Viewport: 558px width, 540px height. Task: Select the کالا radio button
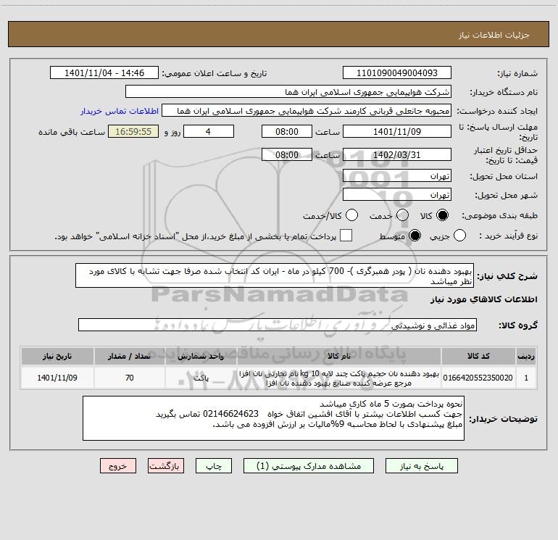pos(442,215)
